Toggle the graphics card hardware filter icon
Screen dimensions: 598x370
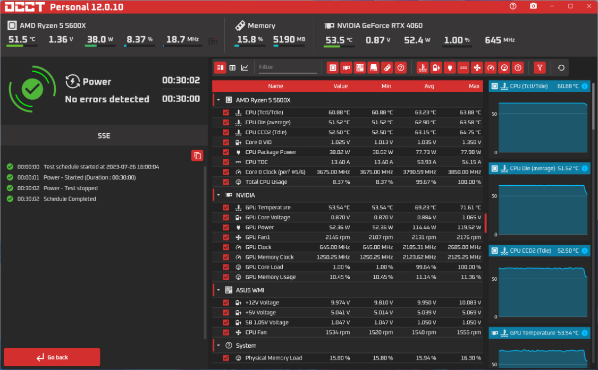tap(346, 68)
